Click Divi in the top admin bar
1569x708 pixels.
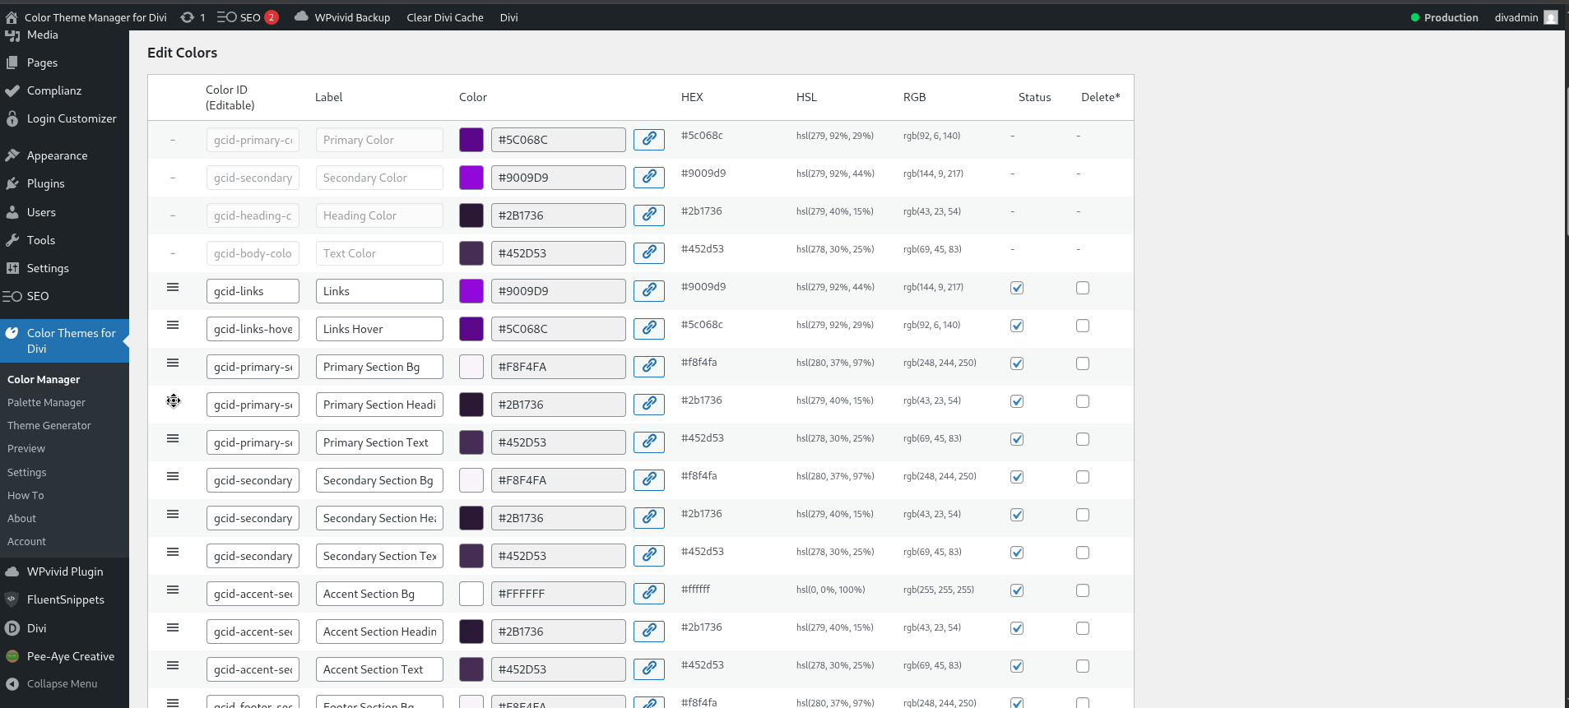(x=508, y=17)
